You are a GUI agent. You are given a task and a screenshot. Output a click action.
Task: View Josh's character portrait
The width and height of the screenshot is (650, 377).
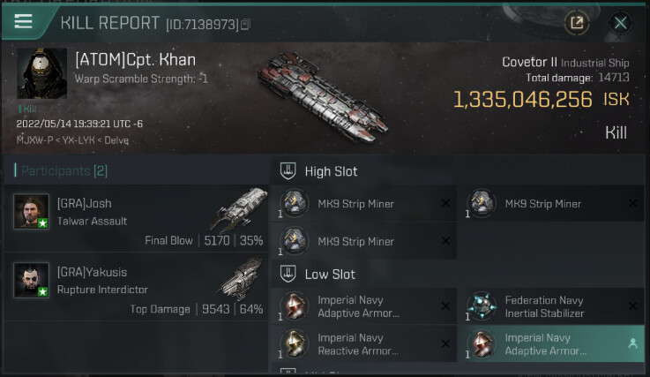click(x=31, y=212)
